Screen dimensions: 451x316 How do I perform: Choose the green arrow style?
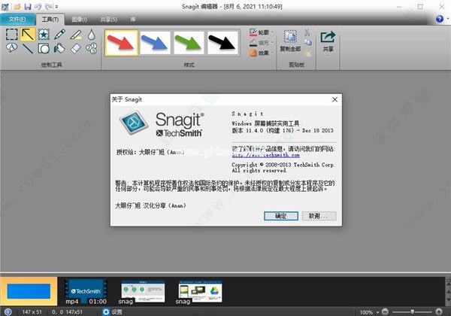tap(189, 43)
